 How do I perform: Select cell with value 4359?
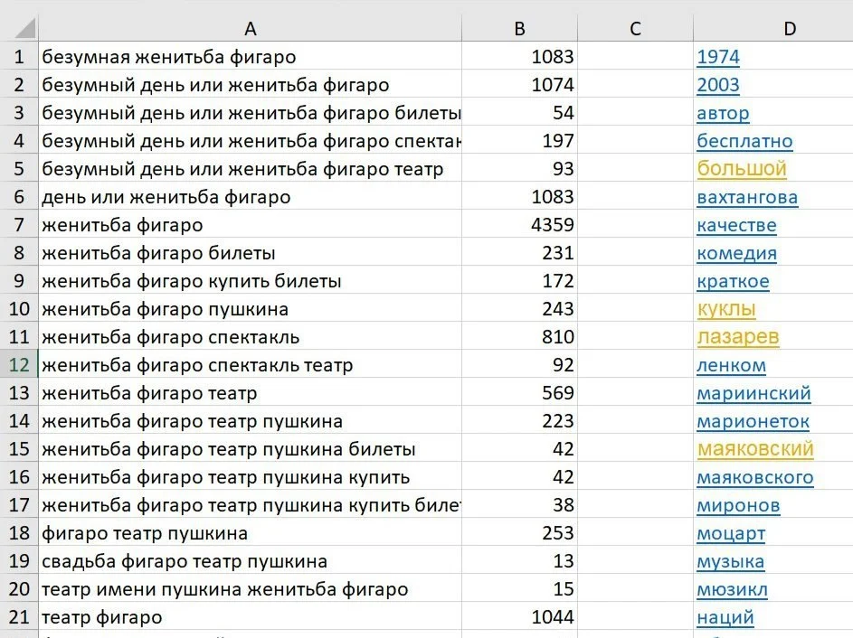[x=519, y=224]
